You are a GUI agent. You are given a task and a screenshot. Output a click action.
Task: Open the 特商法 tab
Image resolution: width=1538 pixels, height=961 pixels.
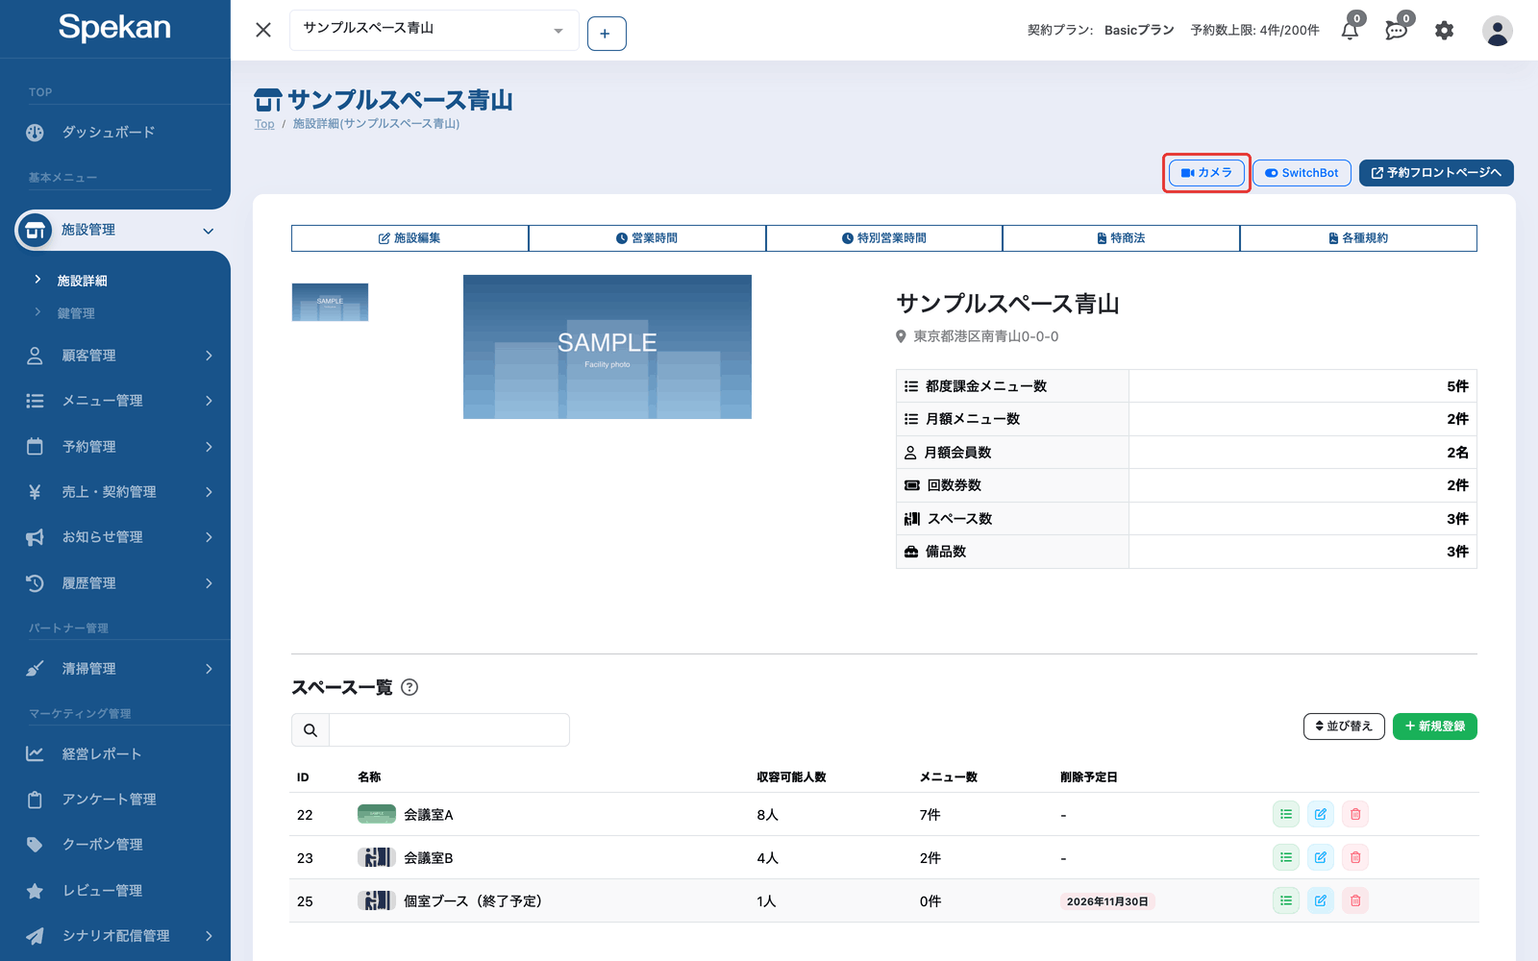pos(1121,238)
